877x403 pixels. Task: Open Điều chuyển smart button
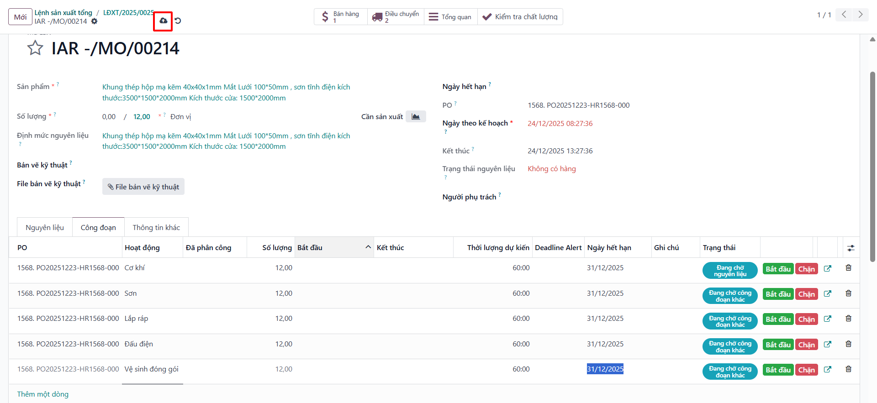(x=396, y=17)
